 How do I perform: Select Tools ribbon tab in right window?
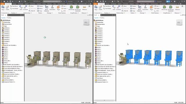[x=137, y=4]
